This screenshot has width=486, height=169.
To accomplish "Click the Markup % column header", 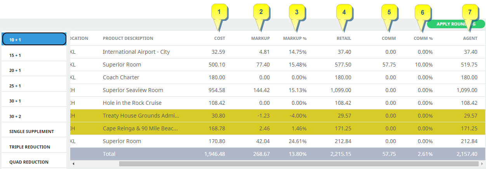I will point(295,38).
